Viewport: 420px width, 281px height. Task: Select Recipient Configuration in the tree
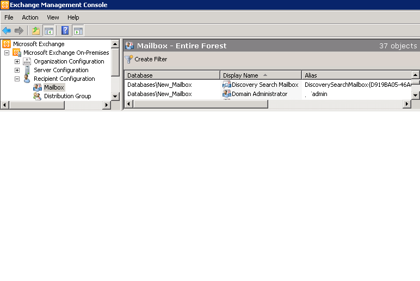[x=64, y=79]
